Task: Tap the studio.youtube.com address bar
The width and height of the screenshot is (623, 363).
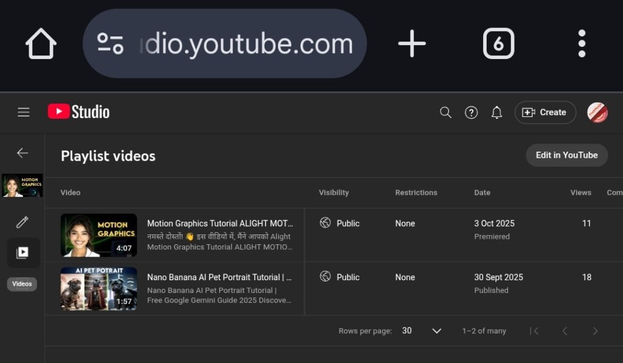Action: coord(243,43)
